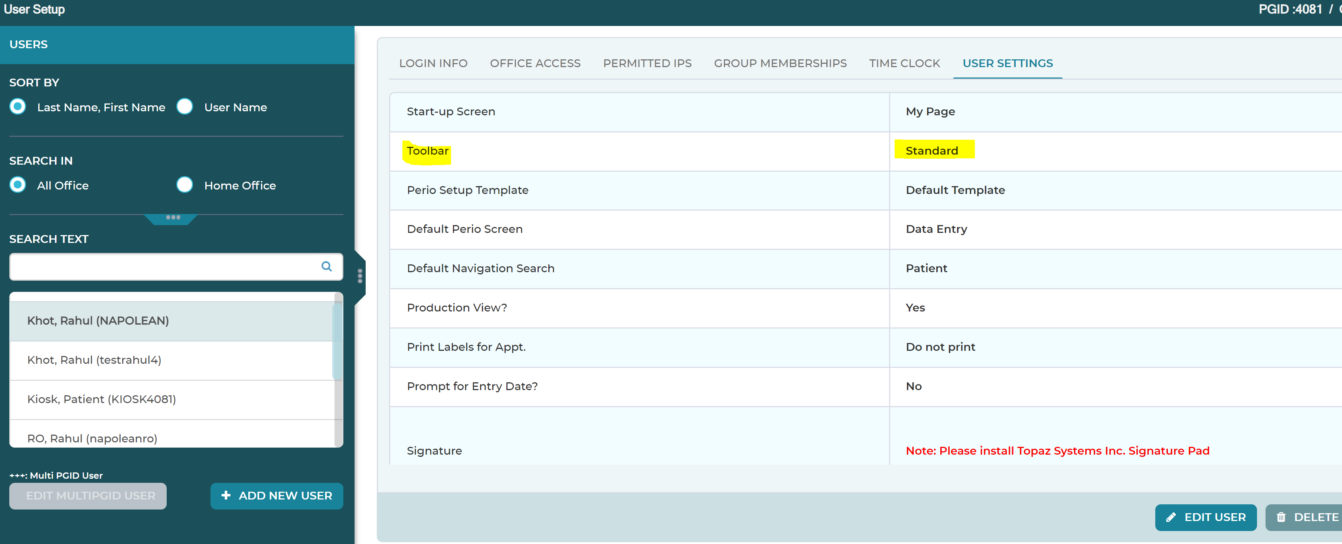This screenshot has height=544, width=1342.
Task: Click the three-dot panel expander handle
Action: 173,218
